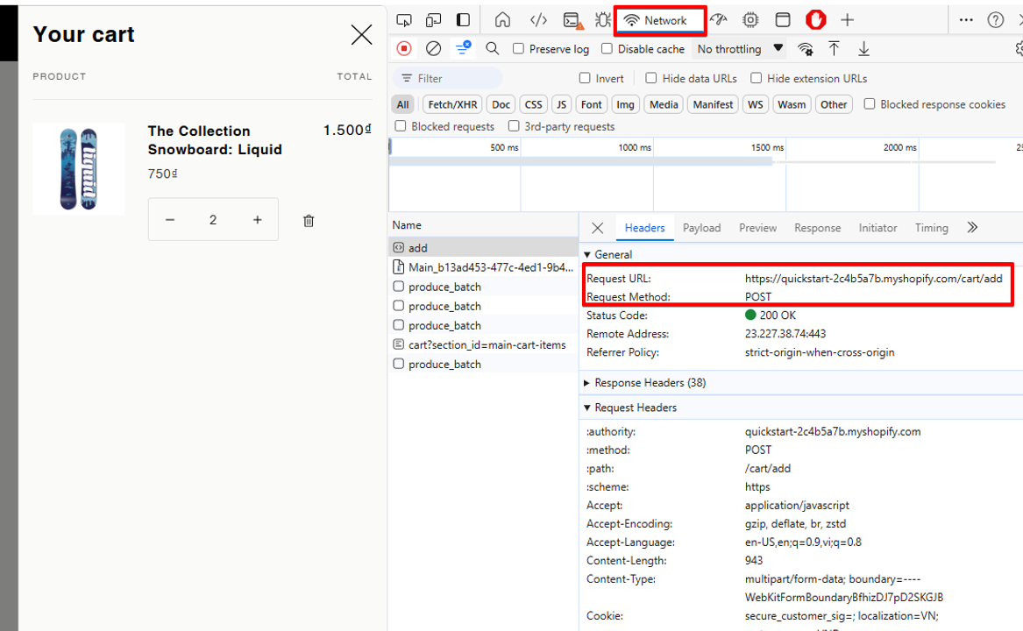Viewport: 1023px width, 631px height.
Task: Check Blocked response cookies
Action: [x=870, y=104]
